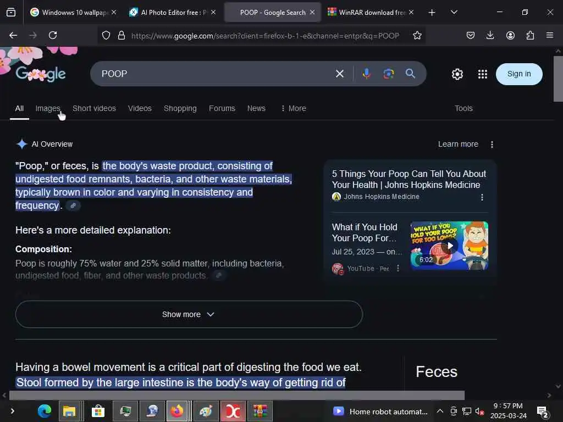This screenshot has width=563, height=422.
Task: Click into the Google search field
Action: coord(216,74)
